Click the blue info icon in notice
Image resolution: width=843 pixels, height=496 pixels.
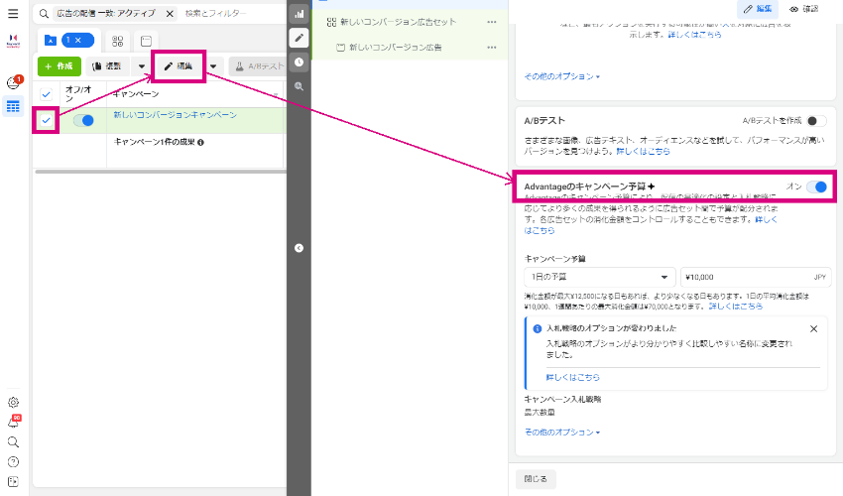click(537, 328)
